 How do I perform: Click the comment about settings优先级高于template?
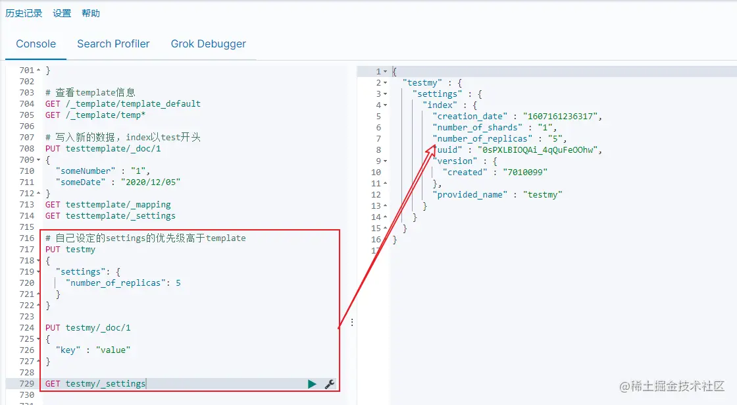click(145, 238)
